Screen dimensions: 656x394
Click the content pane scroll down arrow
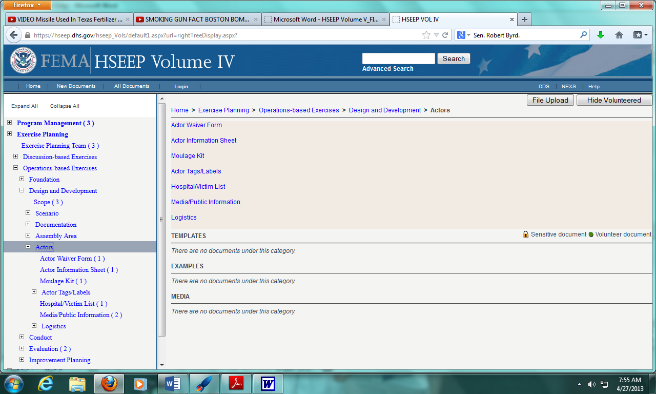(x=162, y=365)
